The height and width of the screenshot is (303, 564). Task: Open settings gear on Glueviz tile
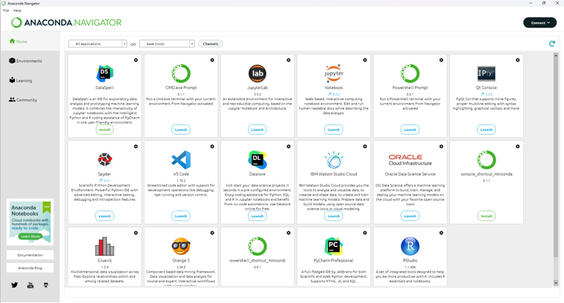click(136, 233)
